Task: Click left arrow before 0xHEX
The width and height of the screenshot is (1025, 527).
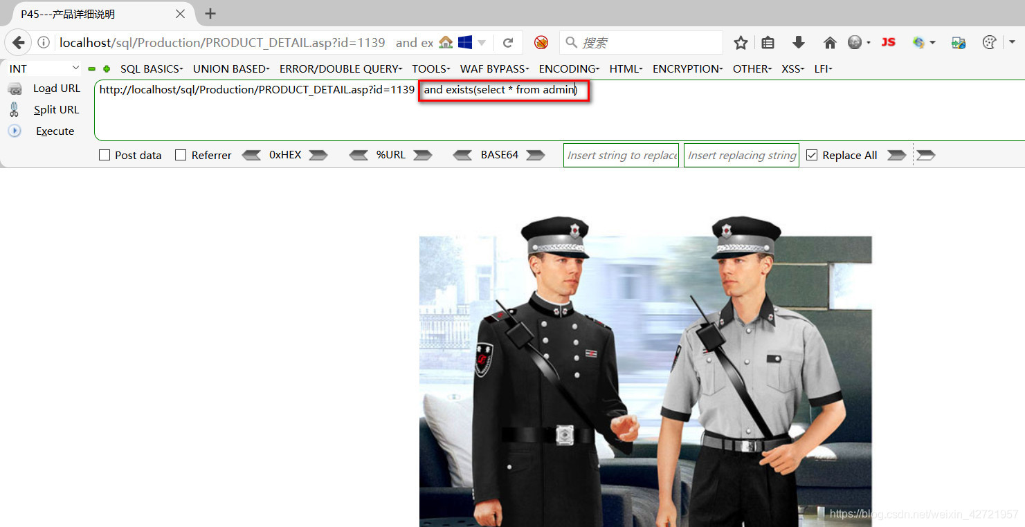Action: tap(251, 155)
